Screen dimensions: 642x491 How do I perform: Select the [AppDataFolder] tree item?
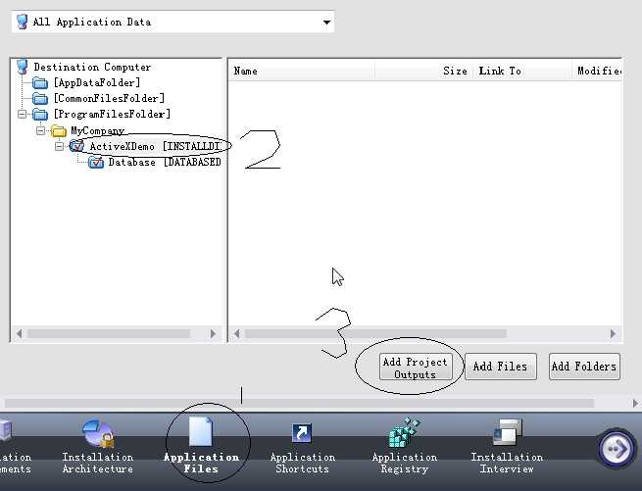(x=97, y=82)
